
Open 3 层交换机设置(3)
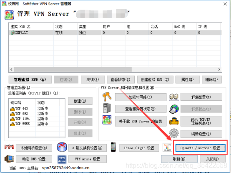(x=88, y=148)
